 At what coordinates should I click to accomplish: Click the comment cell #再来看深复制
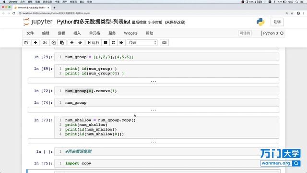[166, 152]
